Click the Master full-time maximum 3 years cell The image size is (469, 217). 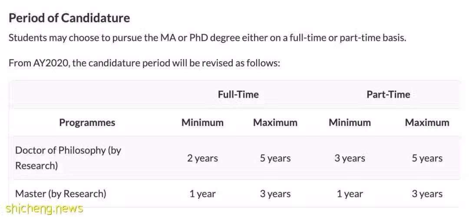(275, 194)
